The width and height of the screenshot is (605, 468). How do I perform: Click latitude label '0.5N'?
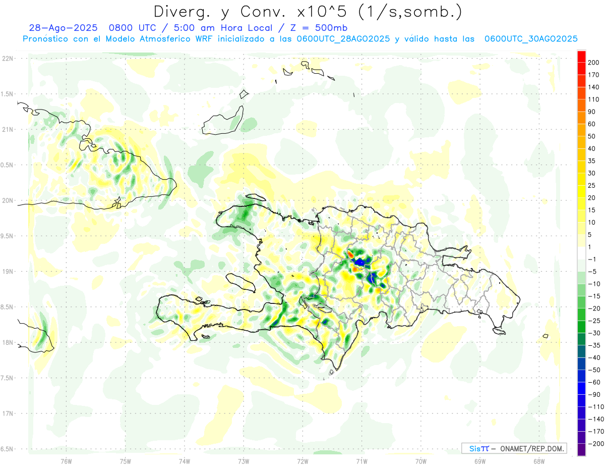[6, 165]
